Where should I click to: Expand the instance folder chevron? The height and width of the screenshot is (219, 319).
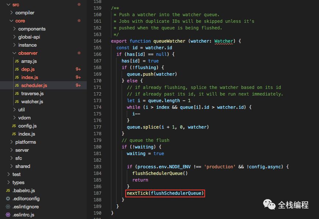tap(14, 45)
